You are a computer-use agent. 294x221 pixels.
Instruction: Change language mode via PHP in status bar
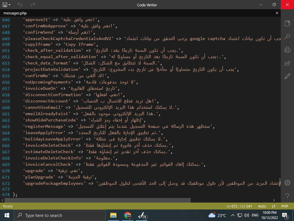click(285, 206)
